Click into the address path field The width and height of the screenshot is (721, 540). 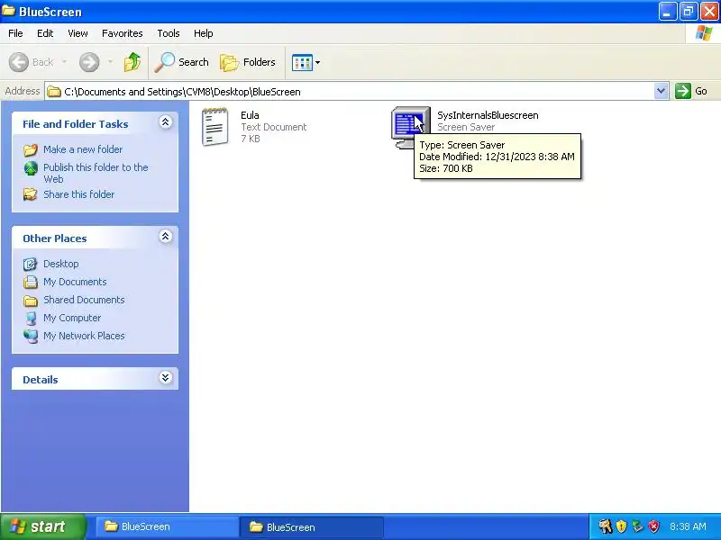tap(357, 92)
